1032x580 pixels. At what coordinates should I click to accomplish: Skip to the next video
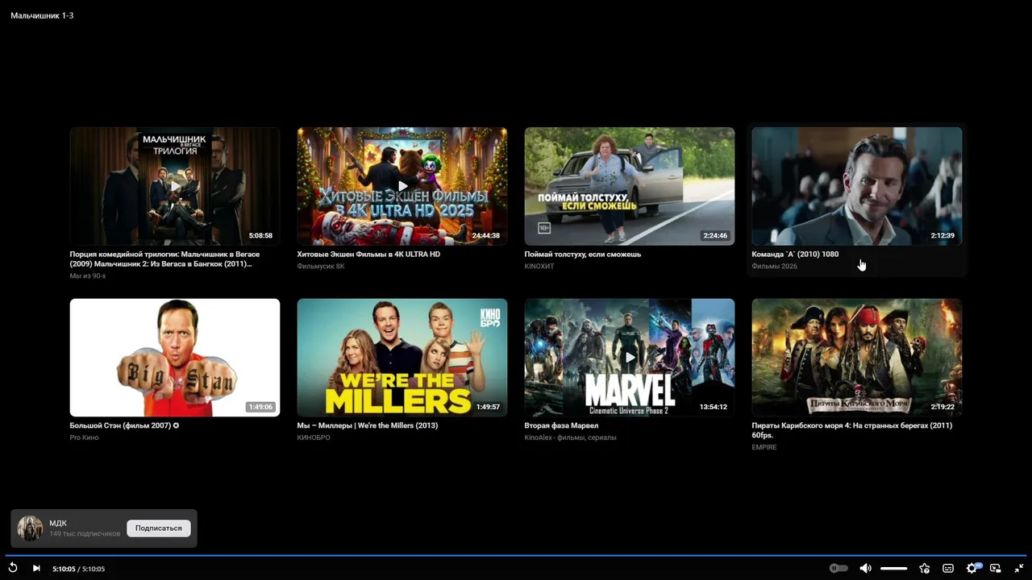click(x=36, y=568)
